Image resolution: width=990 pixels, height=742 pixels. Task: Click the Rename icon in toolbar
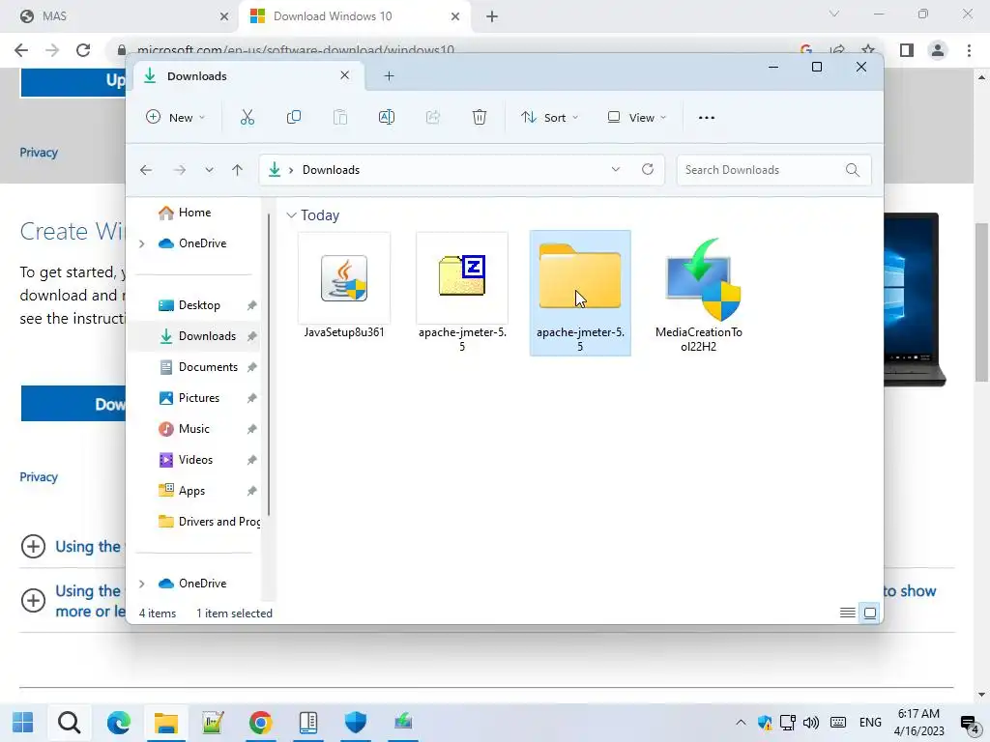(x=387, y=117)
